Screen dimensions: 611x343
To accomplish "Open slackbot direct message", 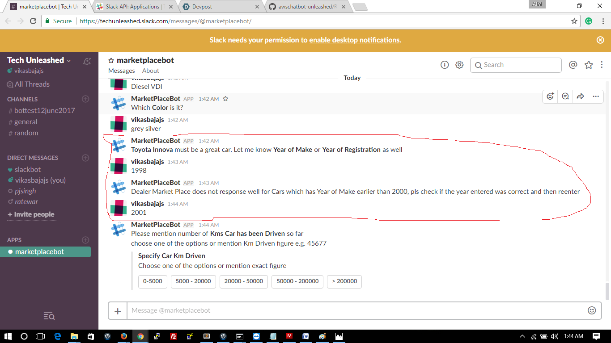I will point(28,169).
